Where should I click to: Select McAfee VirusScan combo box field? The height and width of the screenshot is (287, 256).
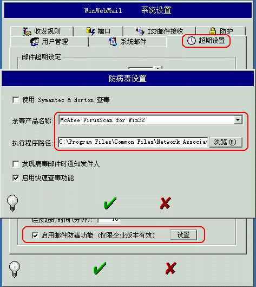pos(151,120)
